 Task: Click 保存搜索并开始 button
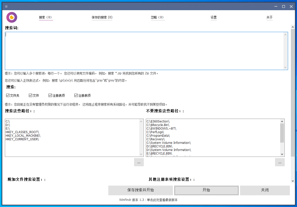point(140,190)
